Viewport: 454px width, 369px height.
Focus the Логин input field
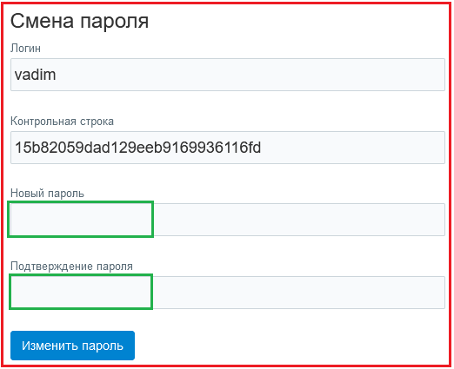(228, 75)
